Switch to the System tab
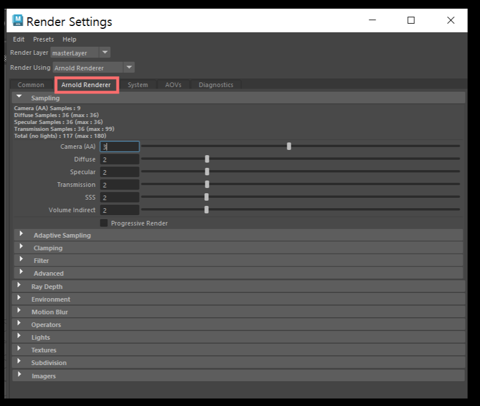Viewport: 480px width, 406px height. 138,85
